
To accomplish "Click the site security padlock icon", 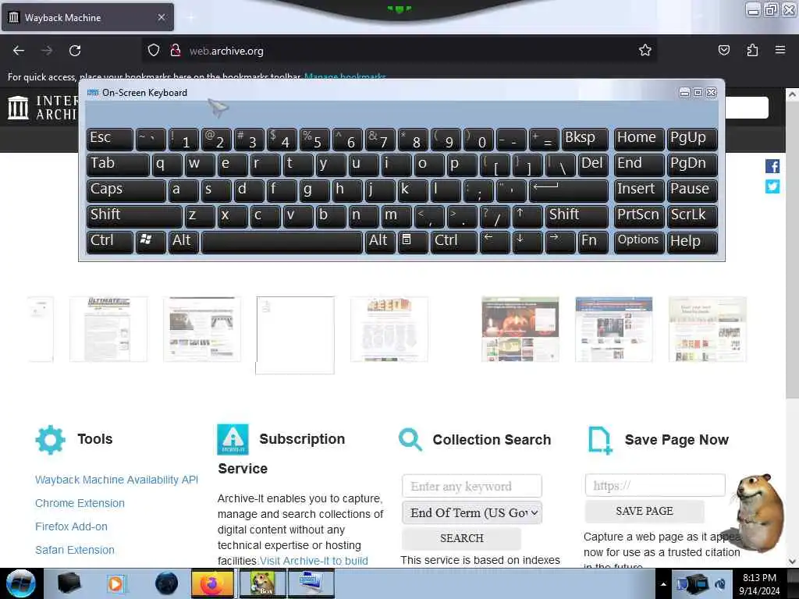I will point(176,50).
